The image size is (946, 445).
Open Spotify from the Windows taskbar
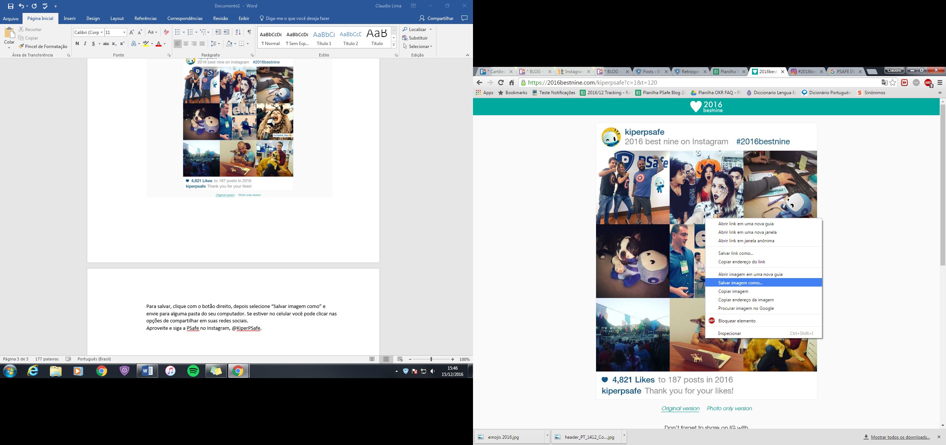[193, 371]
